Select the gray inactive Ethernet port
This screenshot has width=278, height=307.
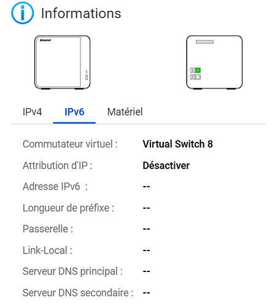click(x=198, y=77)
